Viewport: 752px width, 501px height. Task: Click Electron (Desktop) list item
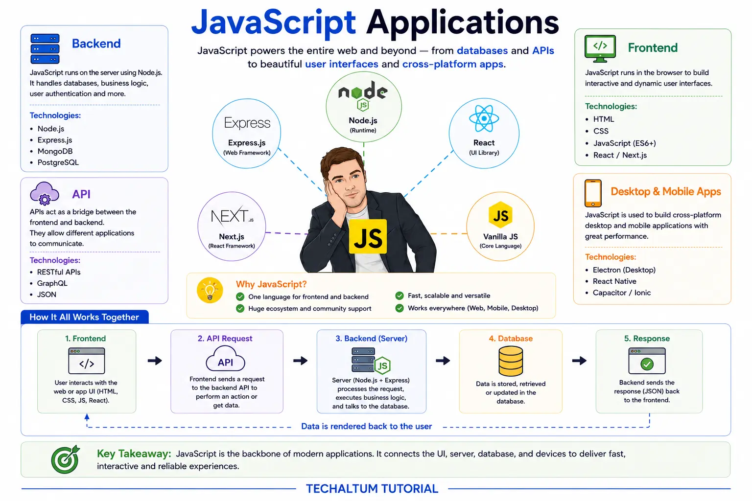[624, 270]
